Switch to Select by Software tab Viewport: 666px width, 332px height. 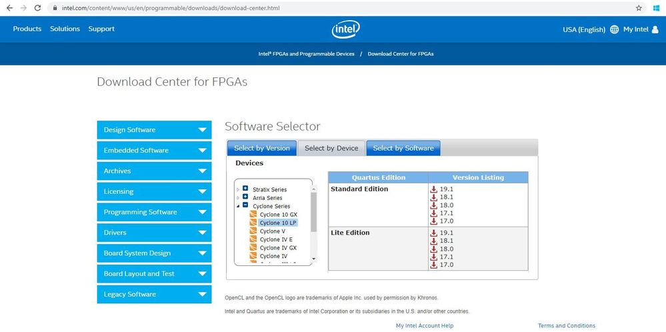[x=403, y=148]
